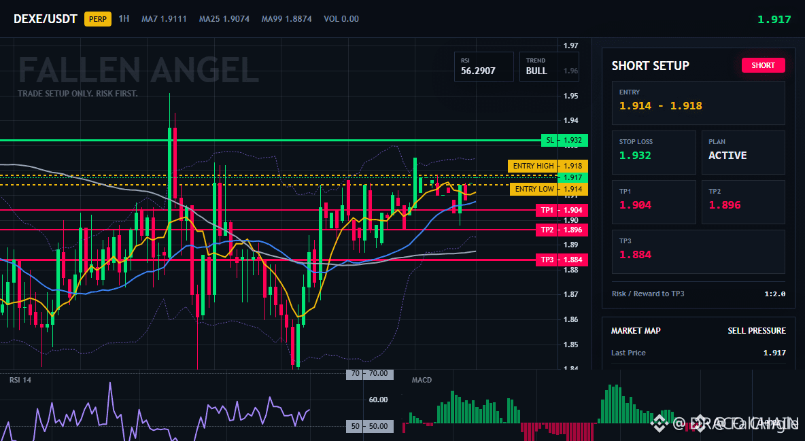Click the 1.87 price axis label
This screenshot has height=441, width=805.
tap(571, 295)
